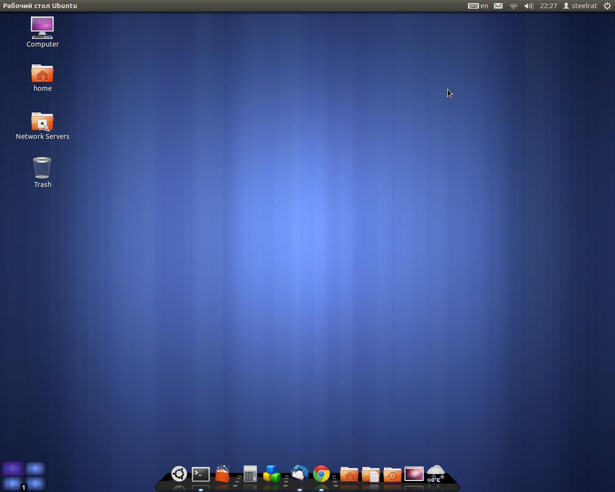Open the keyboard layout 'en' indicator
Image resolution: width=615 pixels, height=492 pixels.
pyautogui.click(x=478, y=6)
